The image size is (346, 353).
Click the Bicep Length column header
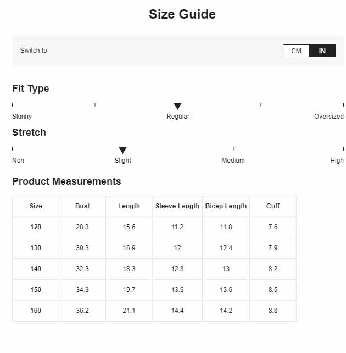pyautogui.click(x=226, y=206)
